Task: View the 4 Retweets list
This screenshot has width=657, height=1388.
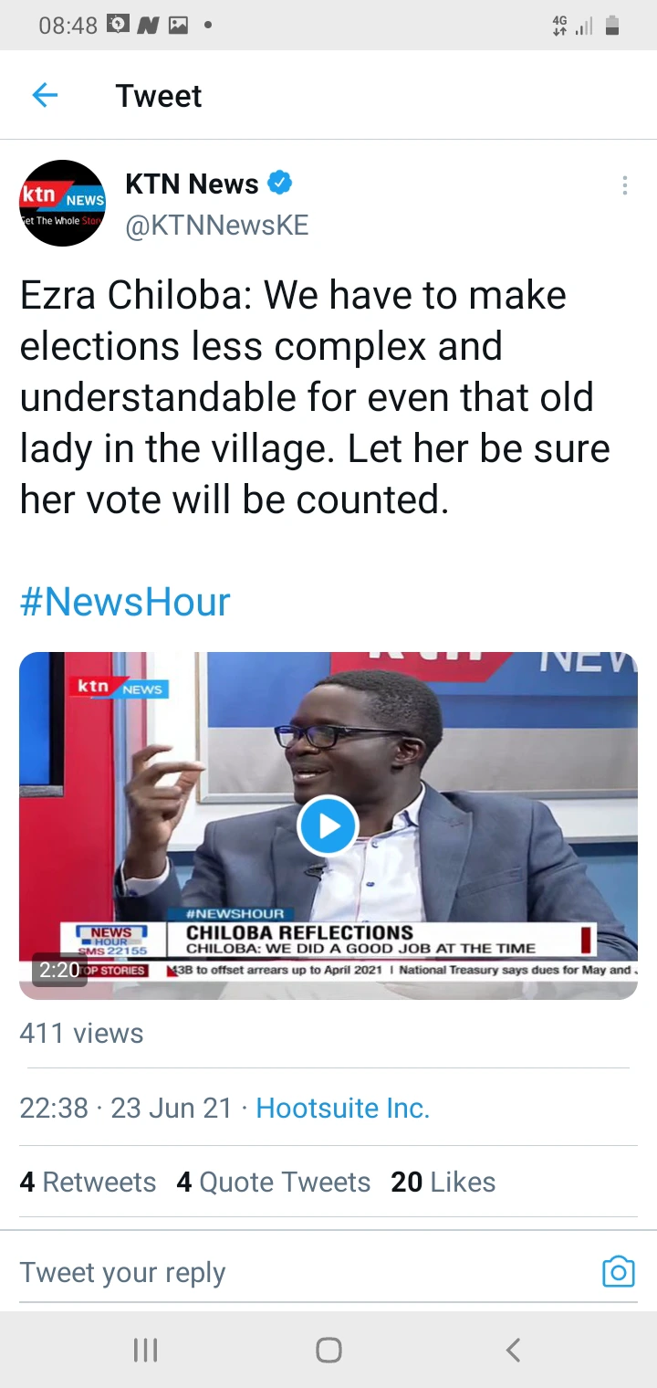Action: click(x=88, y=1182)
